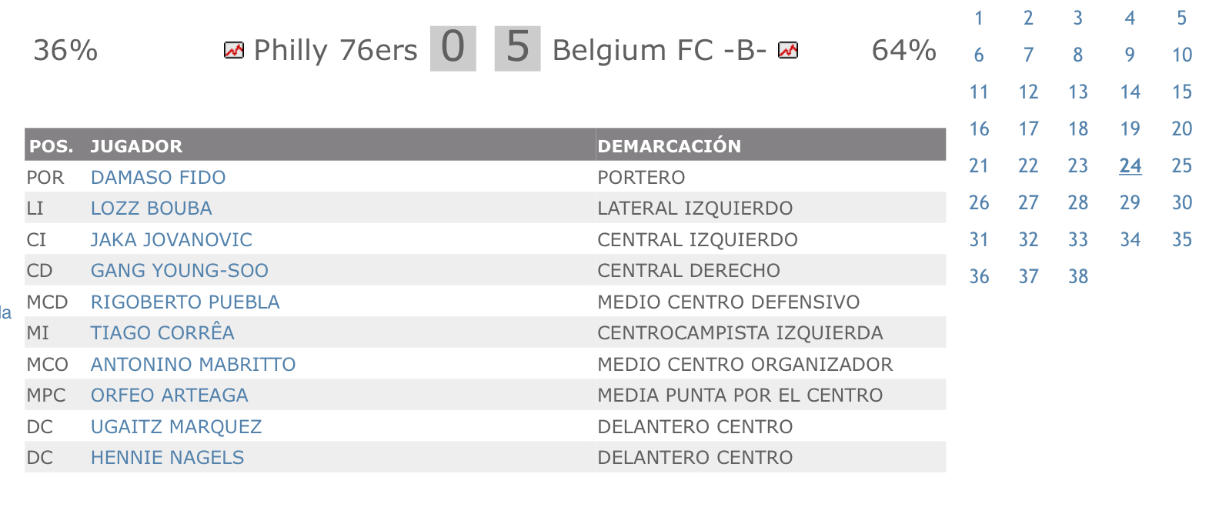View ANTONINO MABRITTO details
This screenshot has height=514, width=1209.
pyautogui.click(x=193, y=365)
